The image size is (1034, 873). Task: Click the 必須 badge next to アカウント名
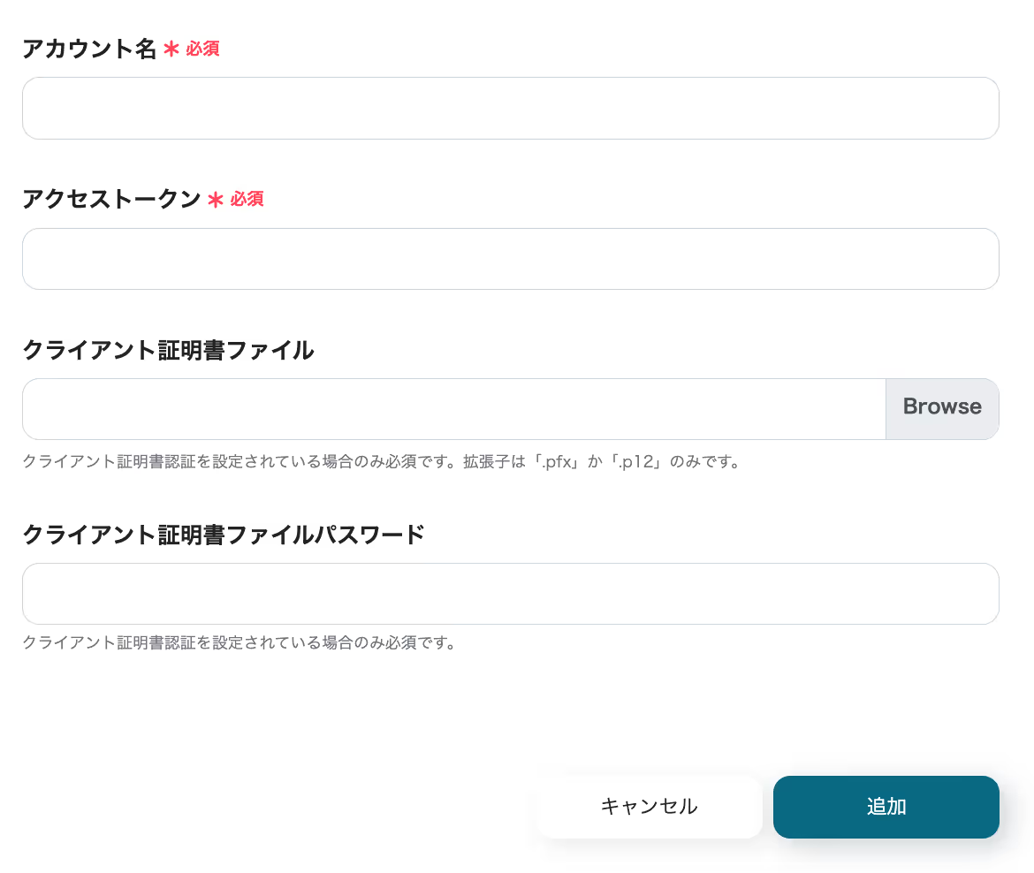point(202,49)
